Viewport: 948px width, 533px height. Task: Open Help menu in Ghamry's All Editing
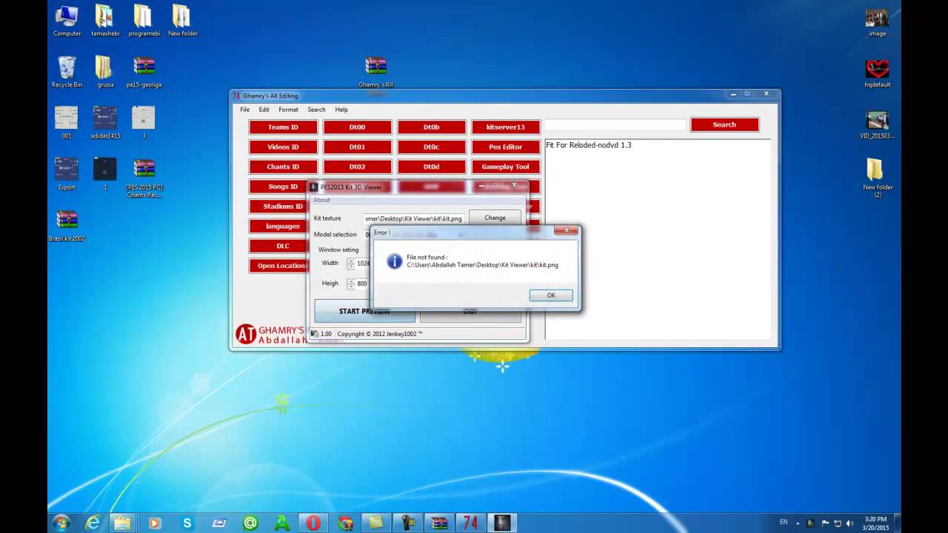coord(341,110)
